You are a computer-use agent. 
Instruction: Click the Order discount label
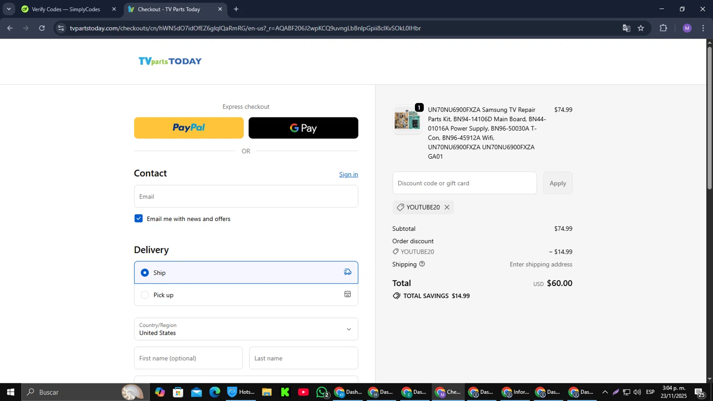413,241
